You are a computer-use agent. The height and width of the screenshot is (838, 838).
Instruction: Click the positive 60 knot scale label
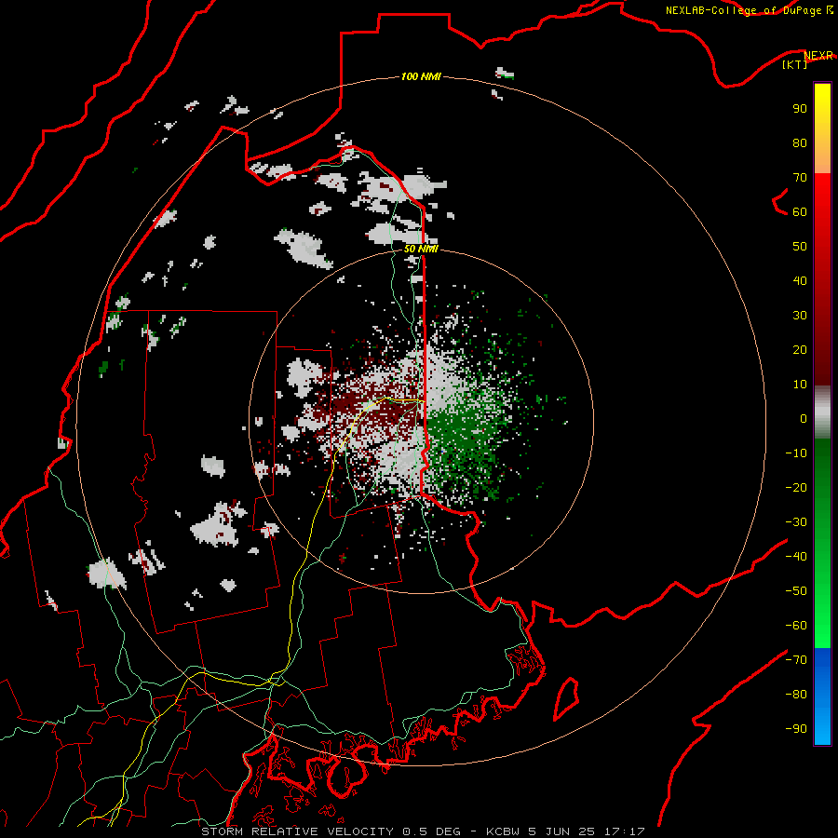tap(800, 211)
